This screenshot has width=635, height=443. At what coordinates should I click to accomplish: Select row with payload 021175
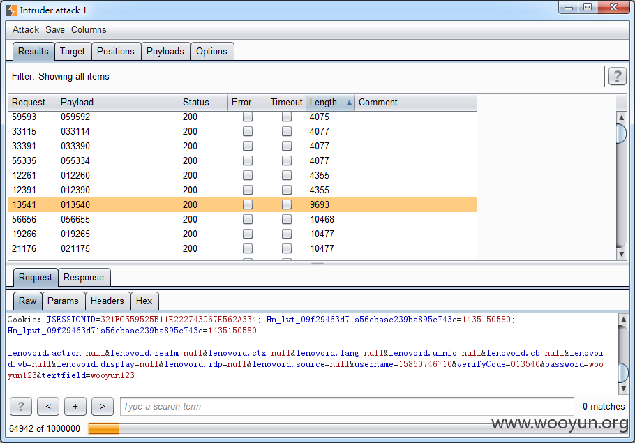[x=243, y=248]
